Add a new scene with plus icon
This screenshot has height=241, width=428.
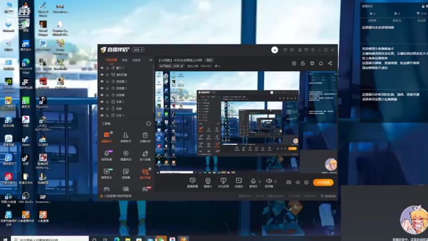[150, 60]
